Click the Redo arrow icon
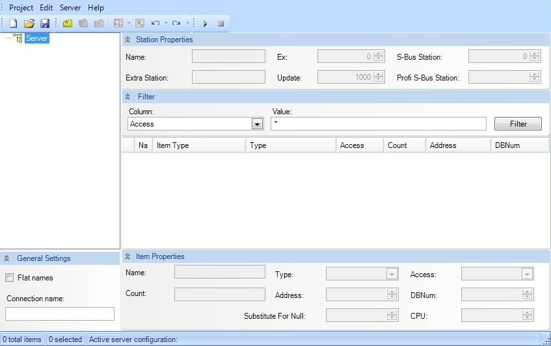This screenshot has height=346, width=551. 176,23
